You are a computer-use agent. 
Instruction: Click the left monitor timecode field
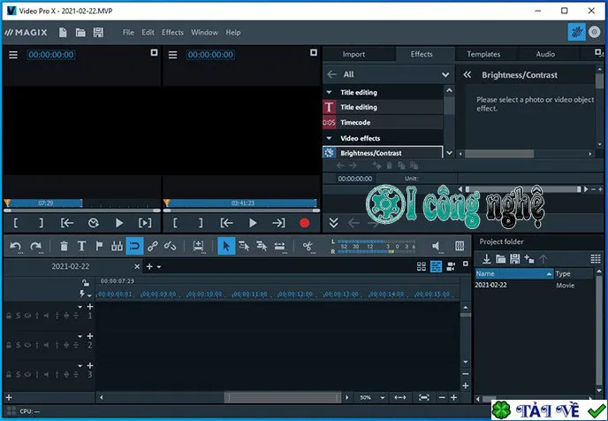tap(51, 55)
